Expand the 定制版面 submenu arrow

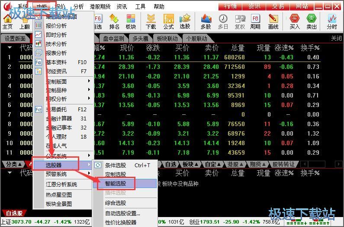[89, 81]
